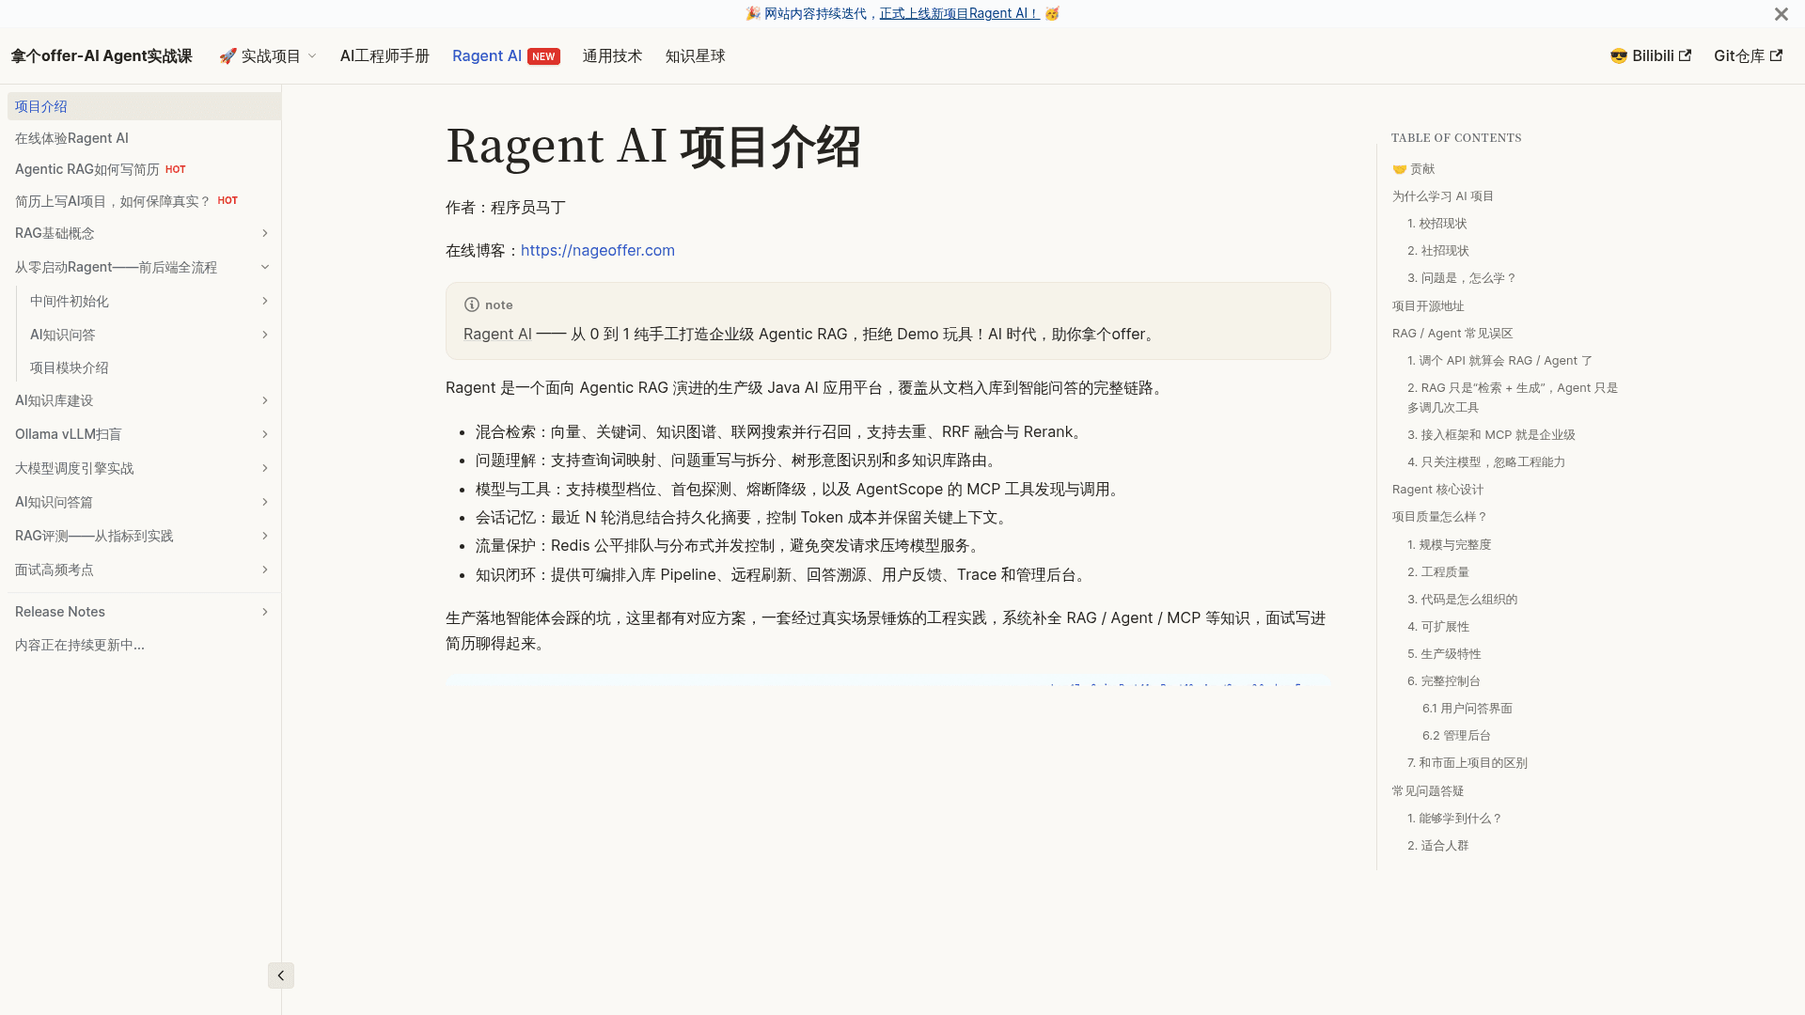Go to 通用技术 in navbar
This screenshot has width=1805, height=1015.
coord(612,56)
